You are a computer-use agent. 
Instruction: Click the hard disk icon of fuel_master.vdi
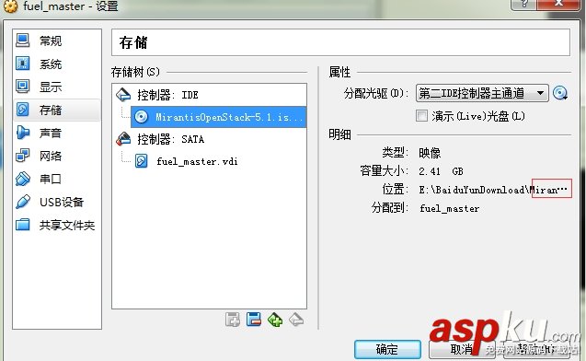coord(141,161)
